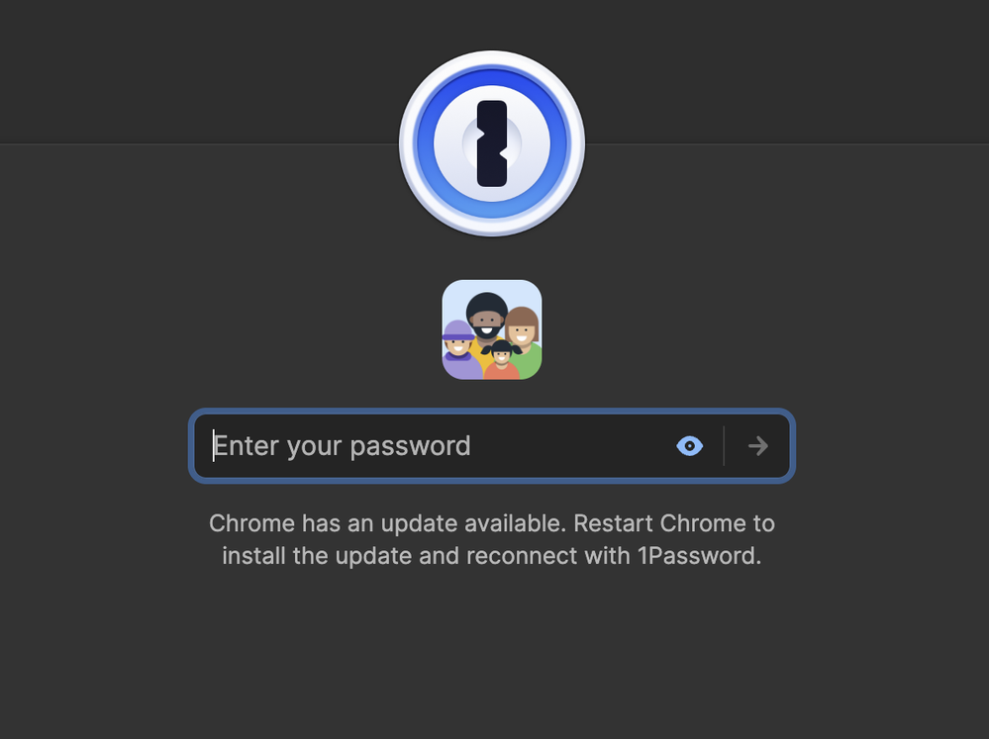Toggle the eye icon to reveal password
Image resolution: width=989 pixels, height=739 pixels.
click(689, 446)
